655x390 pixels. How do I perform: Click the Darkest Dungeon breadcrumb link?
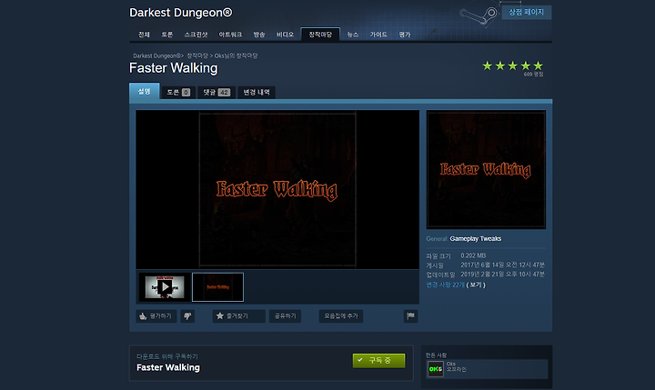tap(157, 55)
